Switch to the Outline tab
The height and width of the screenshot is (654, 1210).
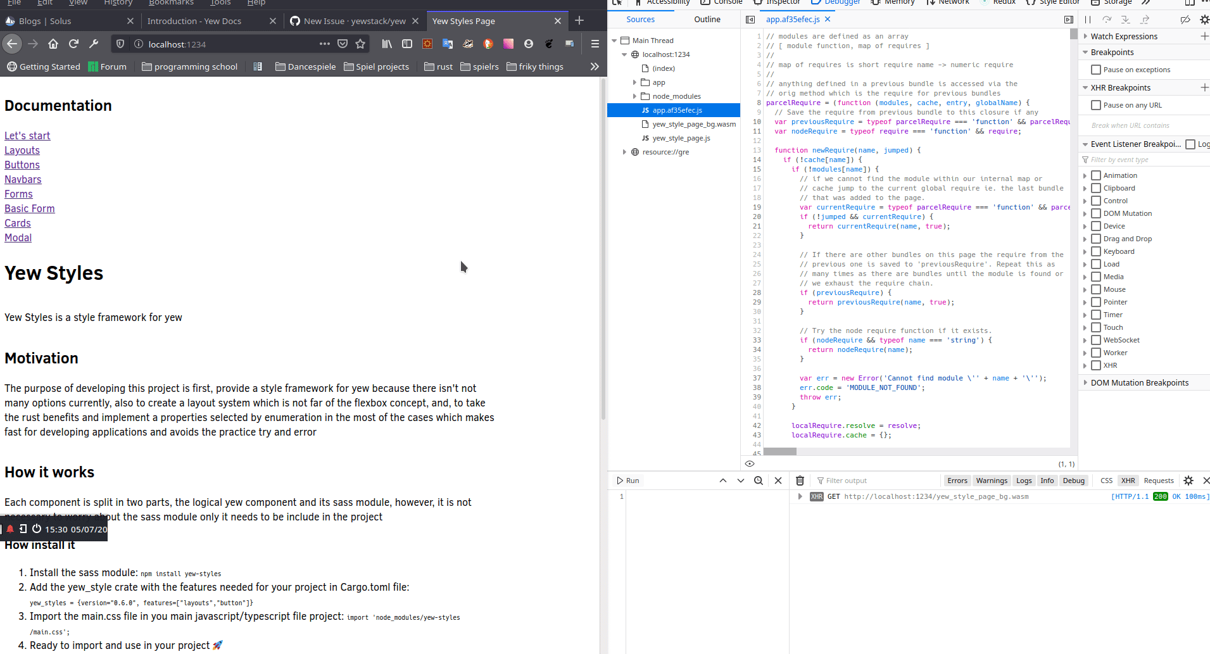707,20
